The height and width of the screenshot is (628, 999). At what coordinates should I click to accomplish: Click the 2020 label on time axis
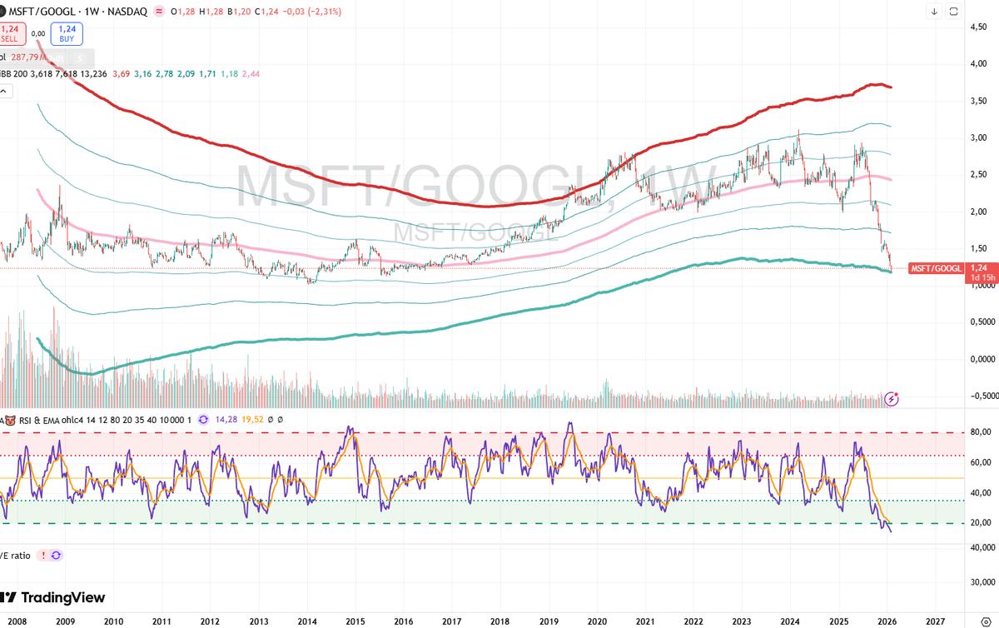pos(596,621)
